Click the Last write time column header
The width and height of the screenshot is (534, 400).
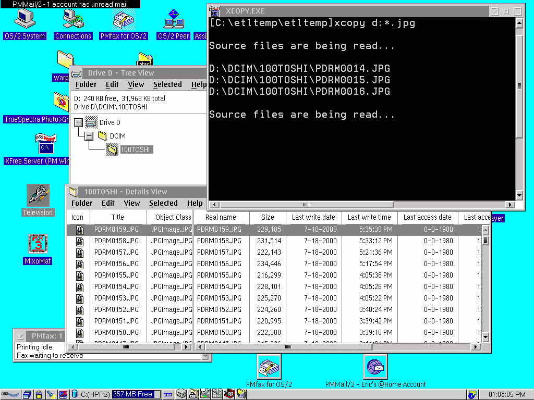[x=370, y=217]
